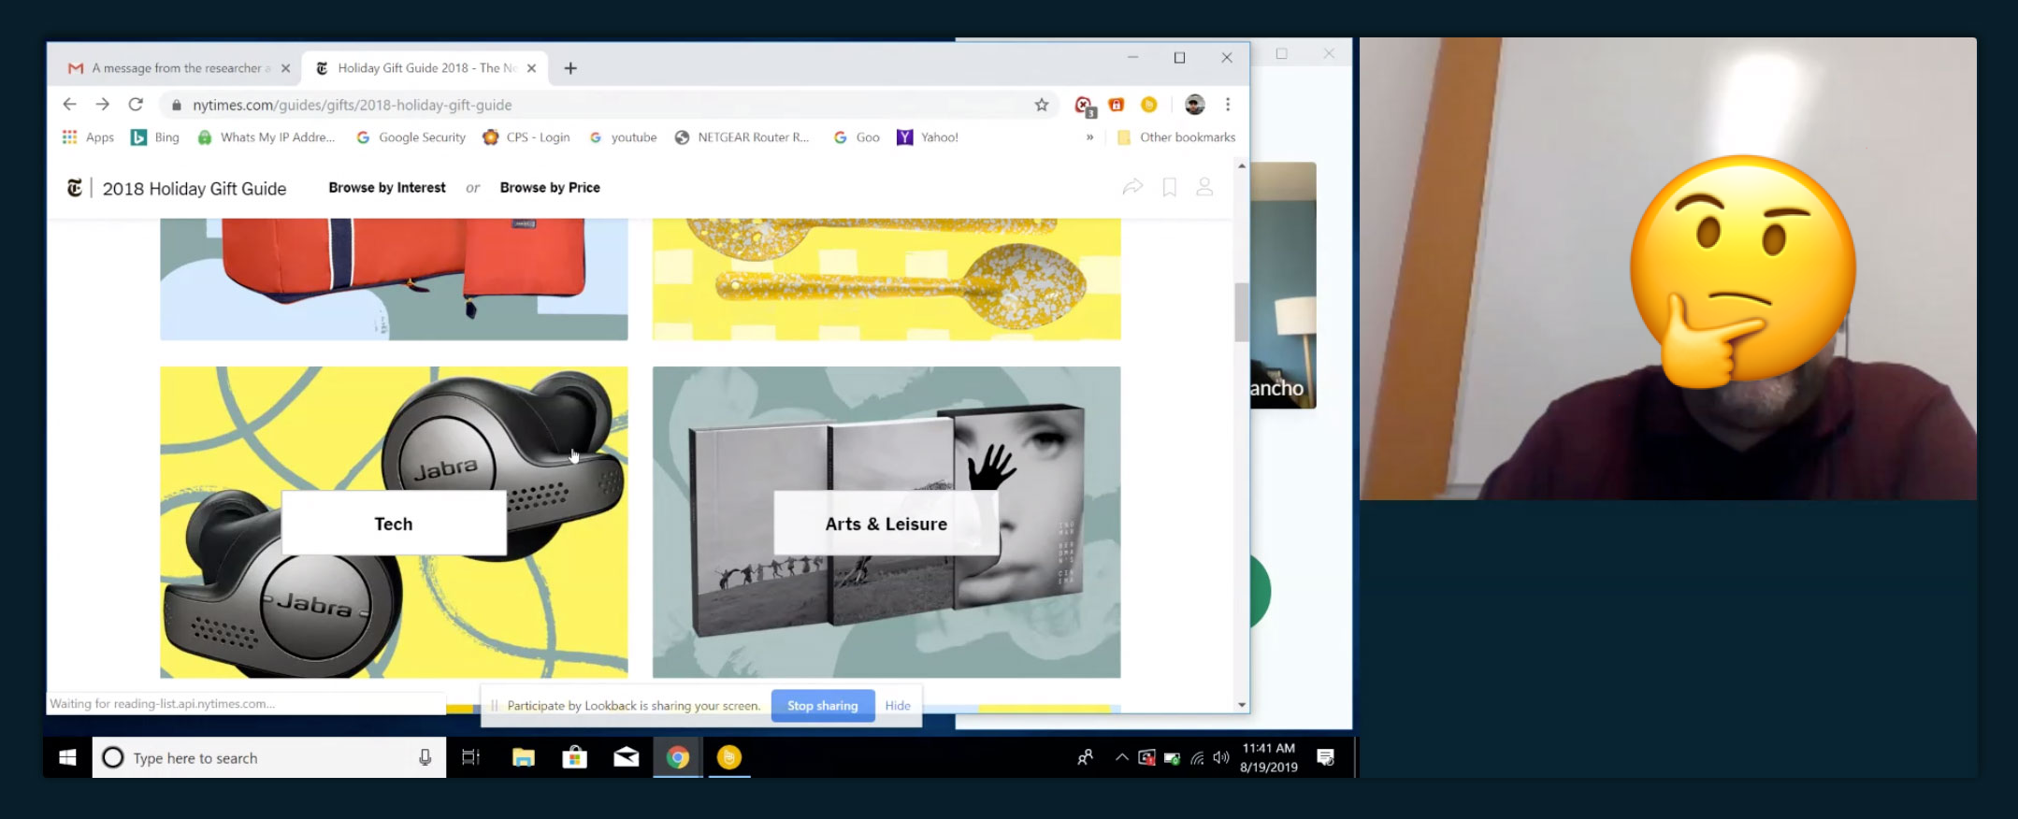Image resolution: width=2018 pixels, height=819 pixels.
Task: Click the address bar URL field
Action: point(598,105)
